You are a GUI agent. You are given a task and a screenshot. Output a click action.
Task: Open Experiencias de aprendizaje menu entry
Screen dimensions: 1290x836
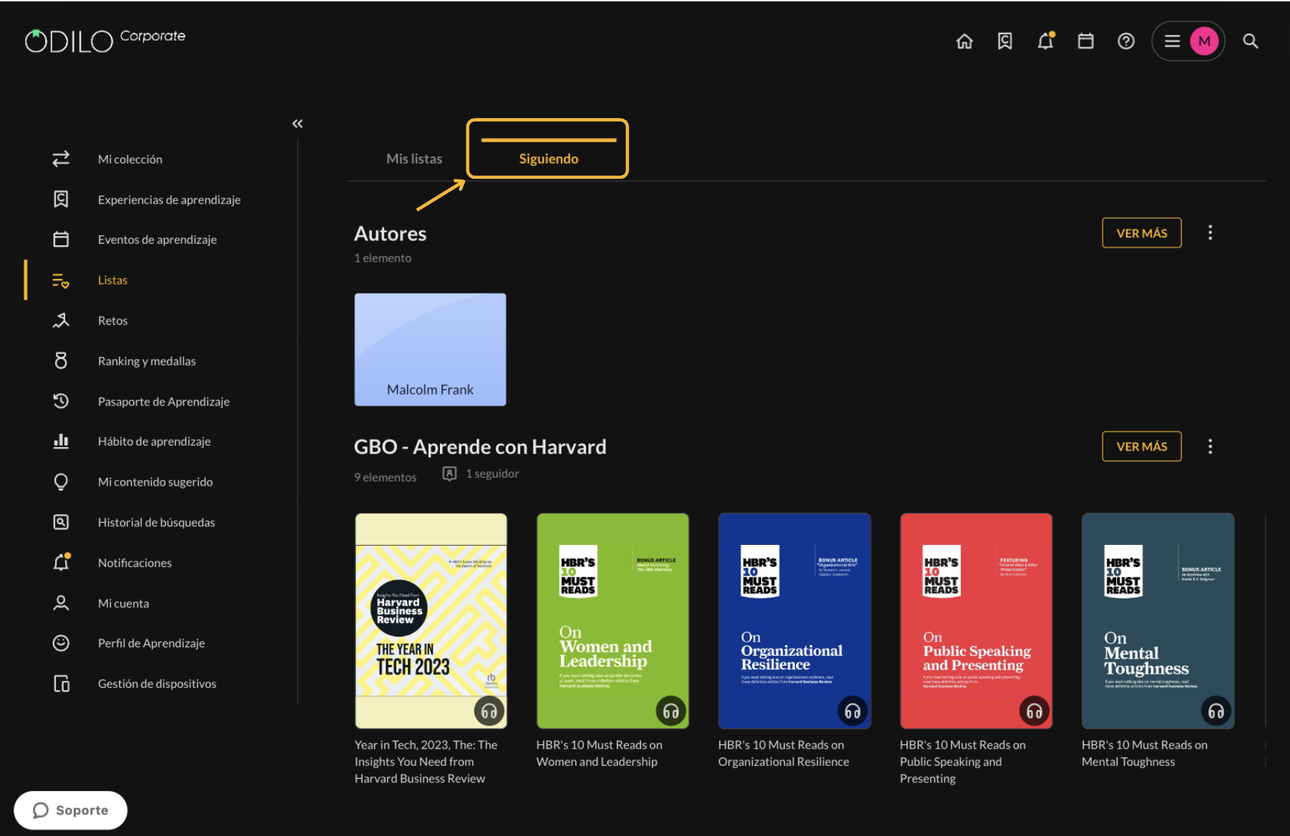coord(169,200)
